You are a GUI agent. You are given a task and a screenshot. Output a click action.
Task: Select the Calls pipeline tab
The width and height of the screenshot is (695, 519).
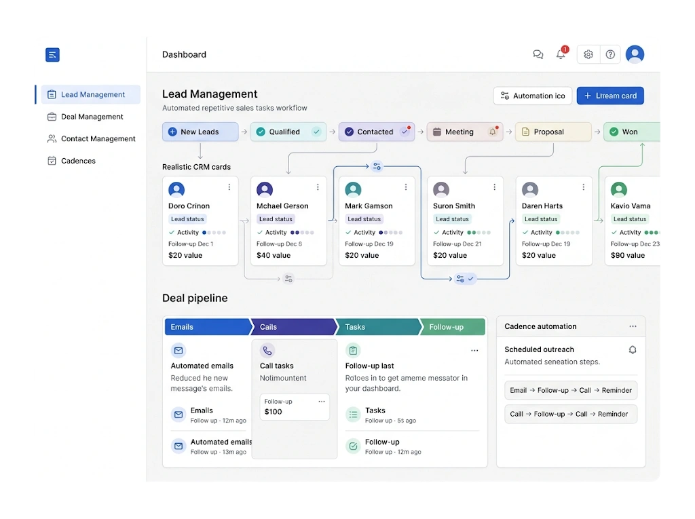pos(295,326)
